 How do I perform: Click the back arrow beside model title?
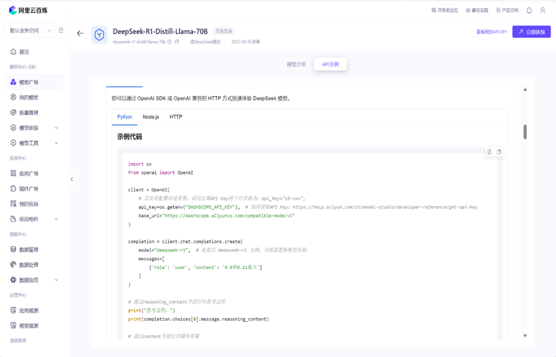click(80, 33)
